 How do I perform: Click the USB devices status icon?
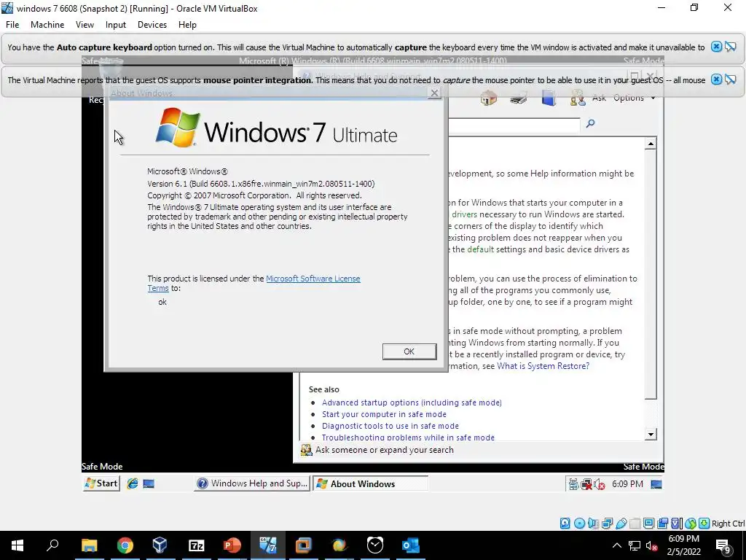tap(621, 524)
